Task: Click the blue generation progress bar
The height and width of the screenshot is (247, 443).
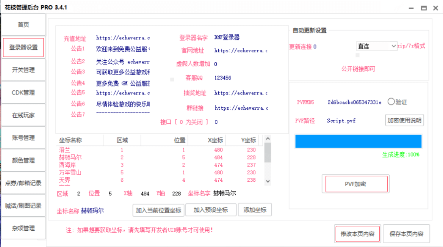Action: point(358,141)
